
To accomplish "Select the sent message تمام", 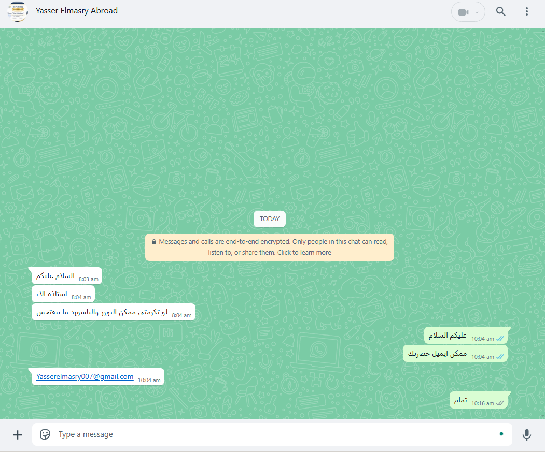I will coord(478,400).
